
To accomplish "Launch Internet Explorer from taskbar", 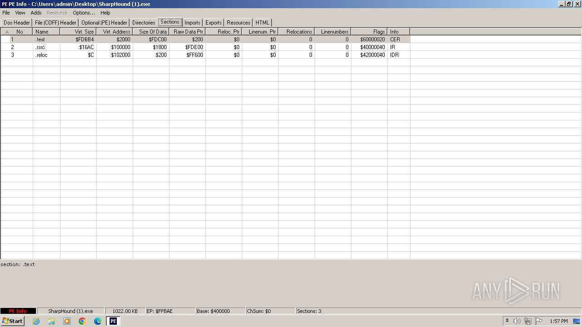I will tap(36, 321).
